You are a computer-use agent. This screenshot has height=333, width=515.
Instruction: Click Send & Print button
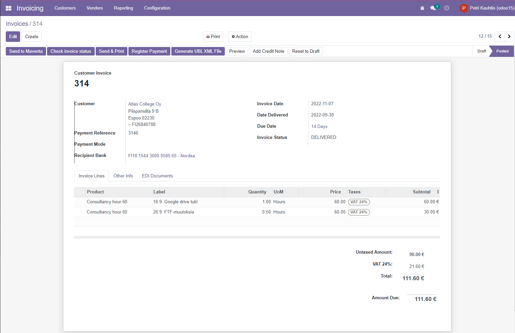tap(111, 51)
